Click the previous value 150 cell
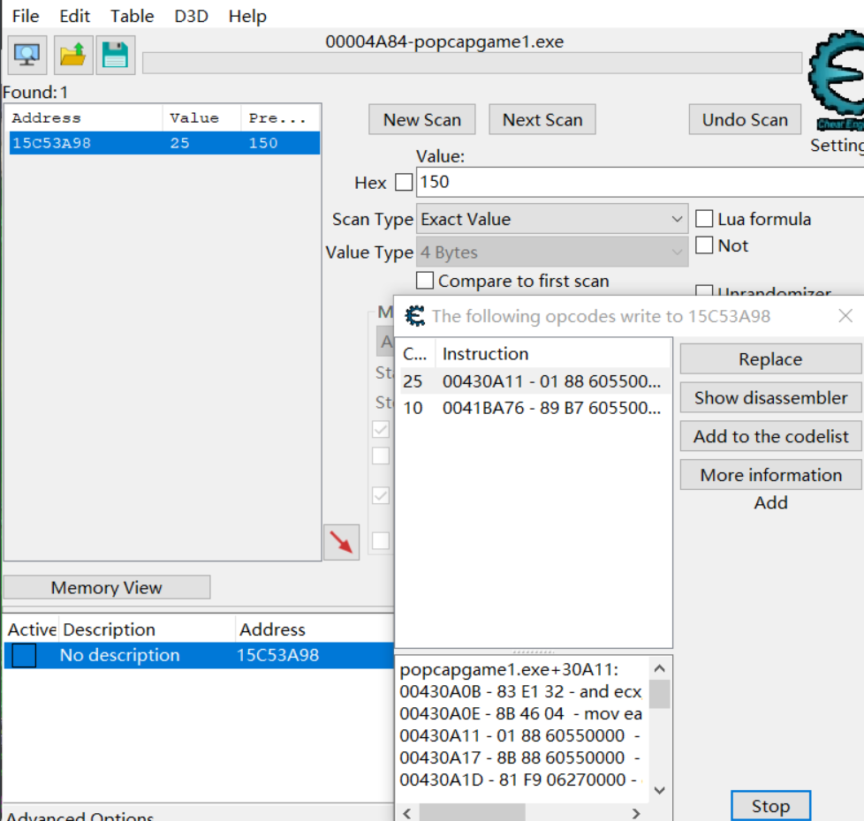 pos(263,143)
